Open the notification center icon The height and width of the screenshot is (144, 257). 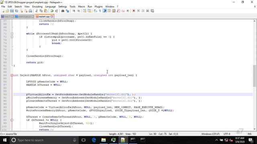point(251,140)
